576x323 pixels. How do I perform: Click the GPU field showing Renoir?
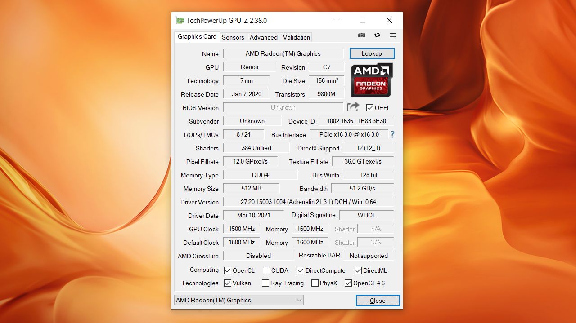(x=249, y=67)
